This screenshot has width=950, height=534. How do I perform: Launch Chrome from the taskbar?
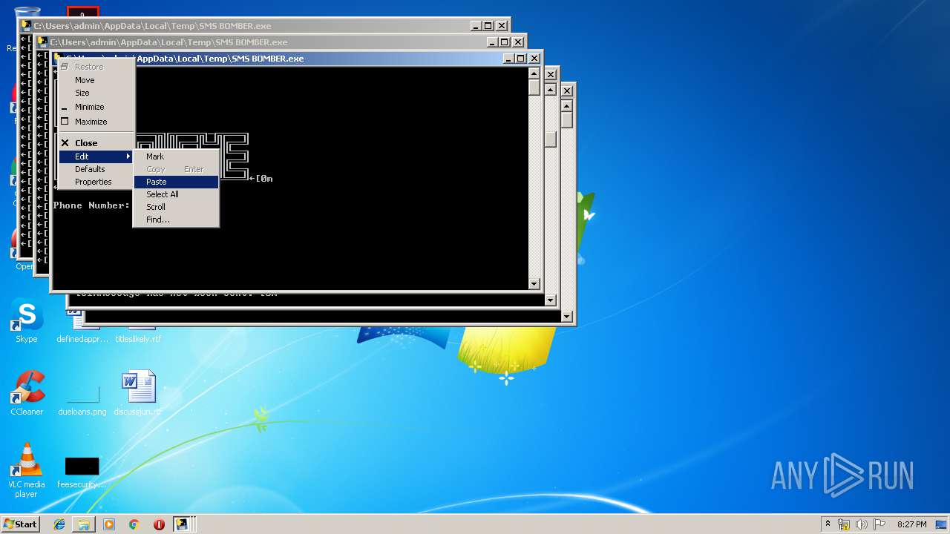134,524
